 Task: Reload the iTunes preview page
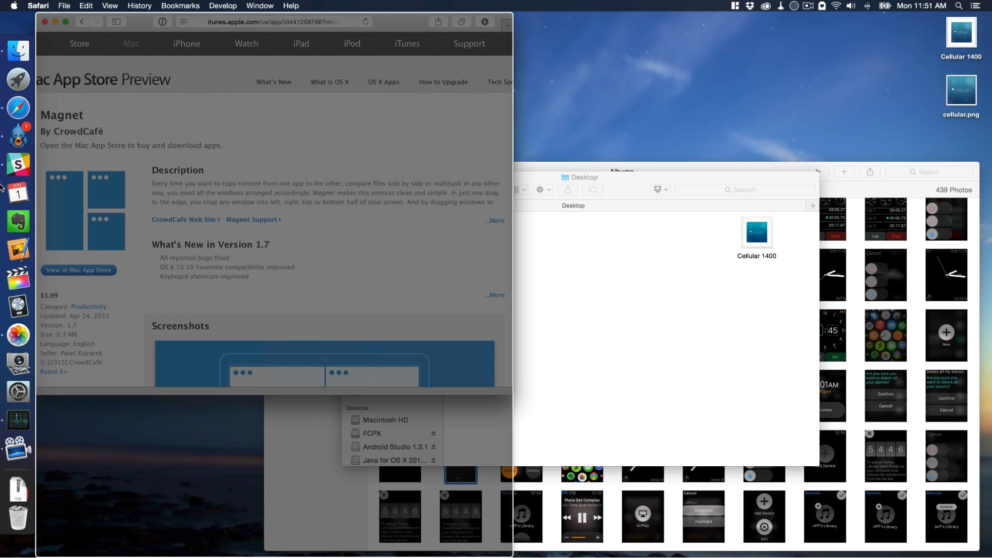click(366, 22)
